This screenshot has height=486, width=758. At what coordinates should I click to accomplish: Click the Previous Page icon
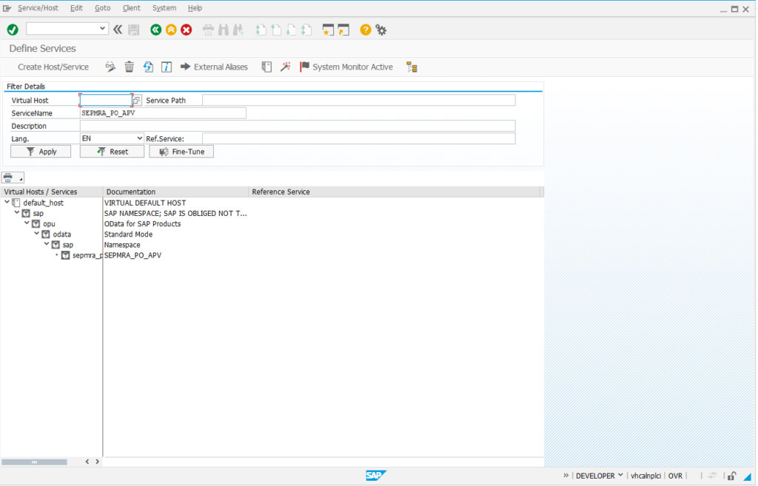coord(276,30)
